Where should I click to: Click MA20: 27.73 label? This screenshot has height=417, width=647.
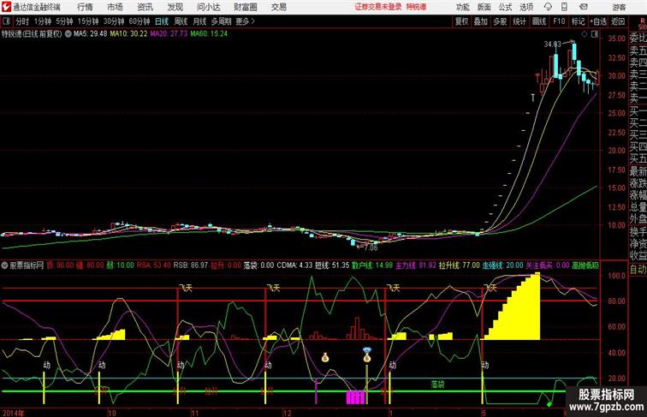[x=169, y=34]
